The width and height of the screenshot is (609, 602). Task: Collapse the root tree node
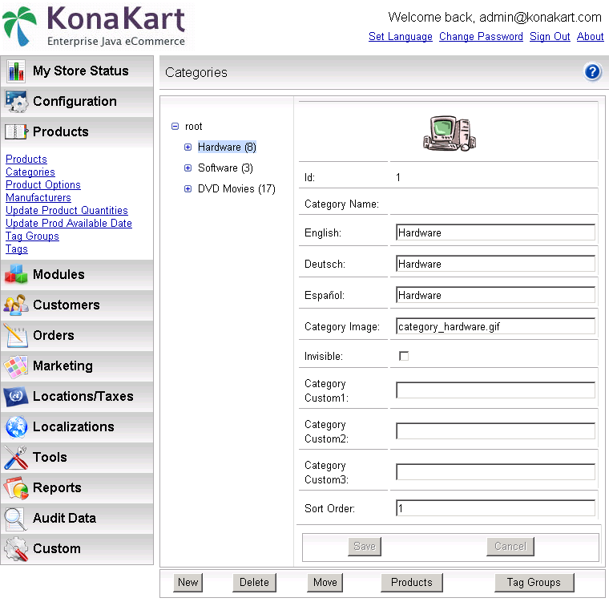[175, 127]
